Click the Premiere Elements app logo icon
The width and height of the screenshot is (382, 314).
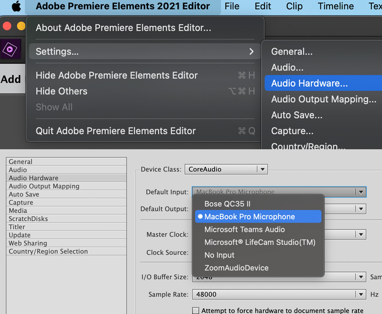pyautogui.click(x=10, y=49)
